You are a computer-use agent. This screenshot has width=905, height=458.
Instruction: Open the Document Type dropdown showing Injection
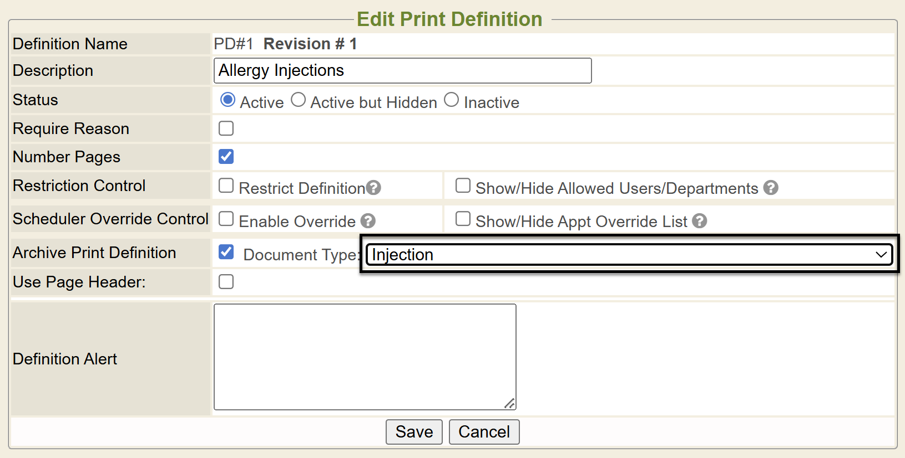point(629,255)
